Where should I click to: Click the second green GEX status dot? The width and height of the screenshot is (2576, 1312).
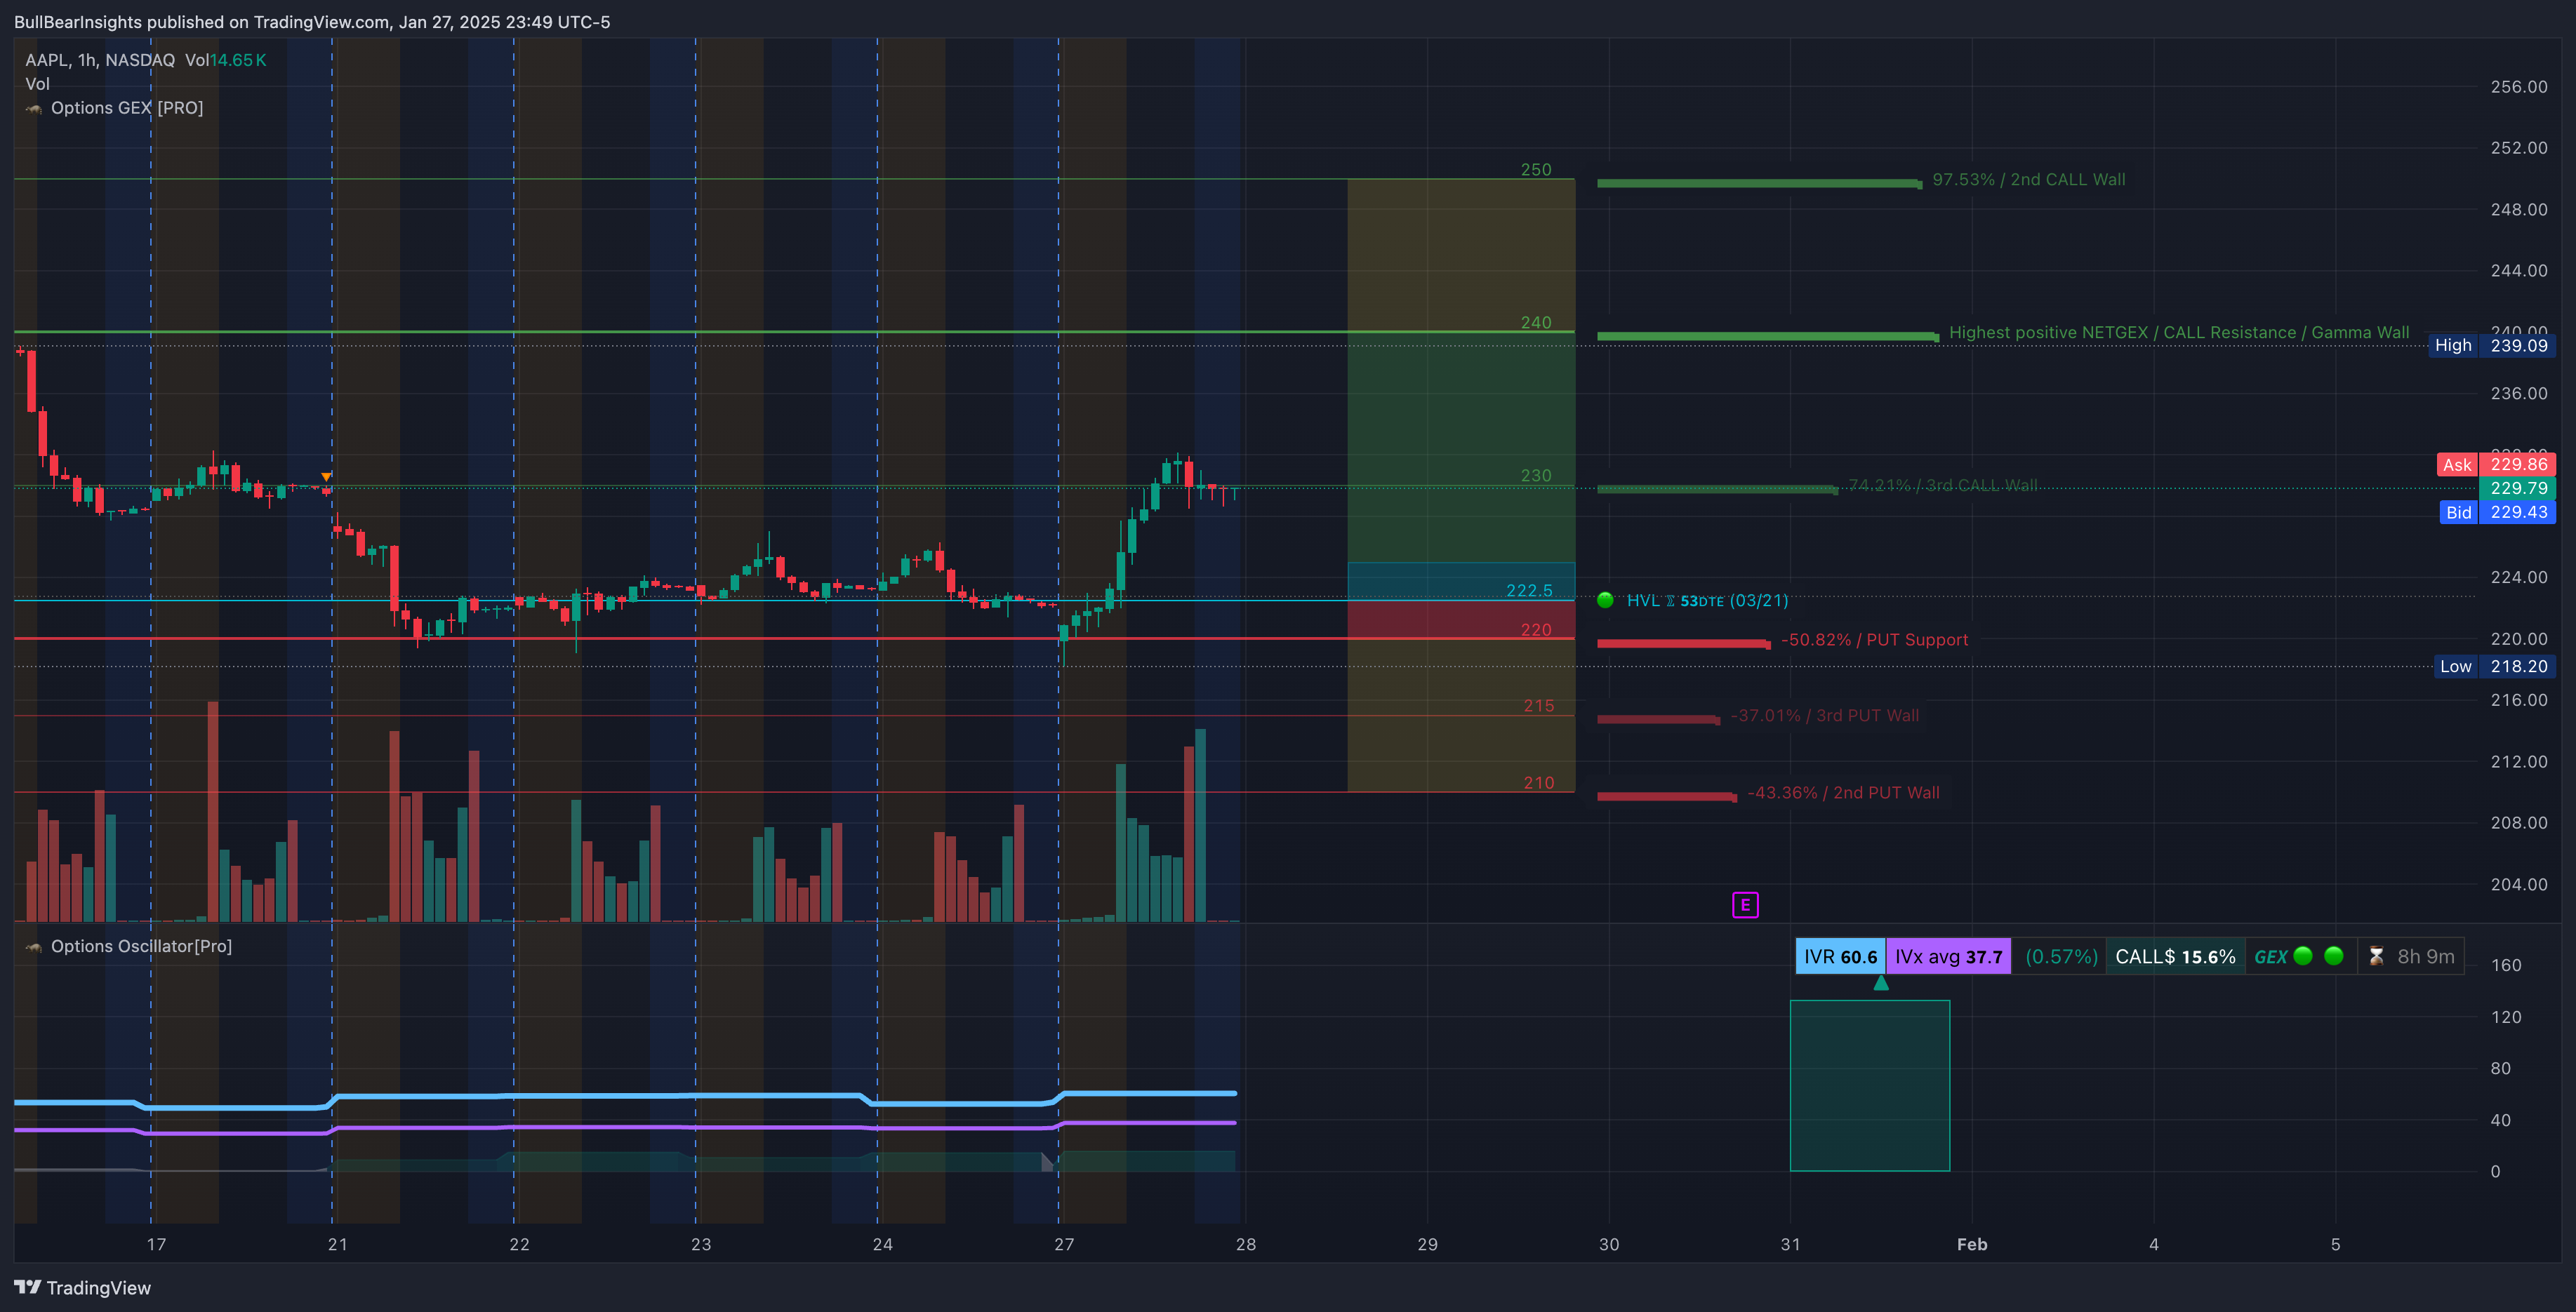pos(2334,956)
